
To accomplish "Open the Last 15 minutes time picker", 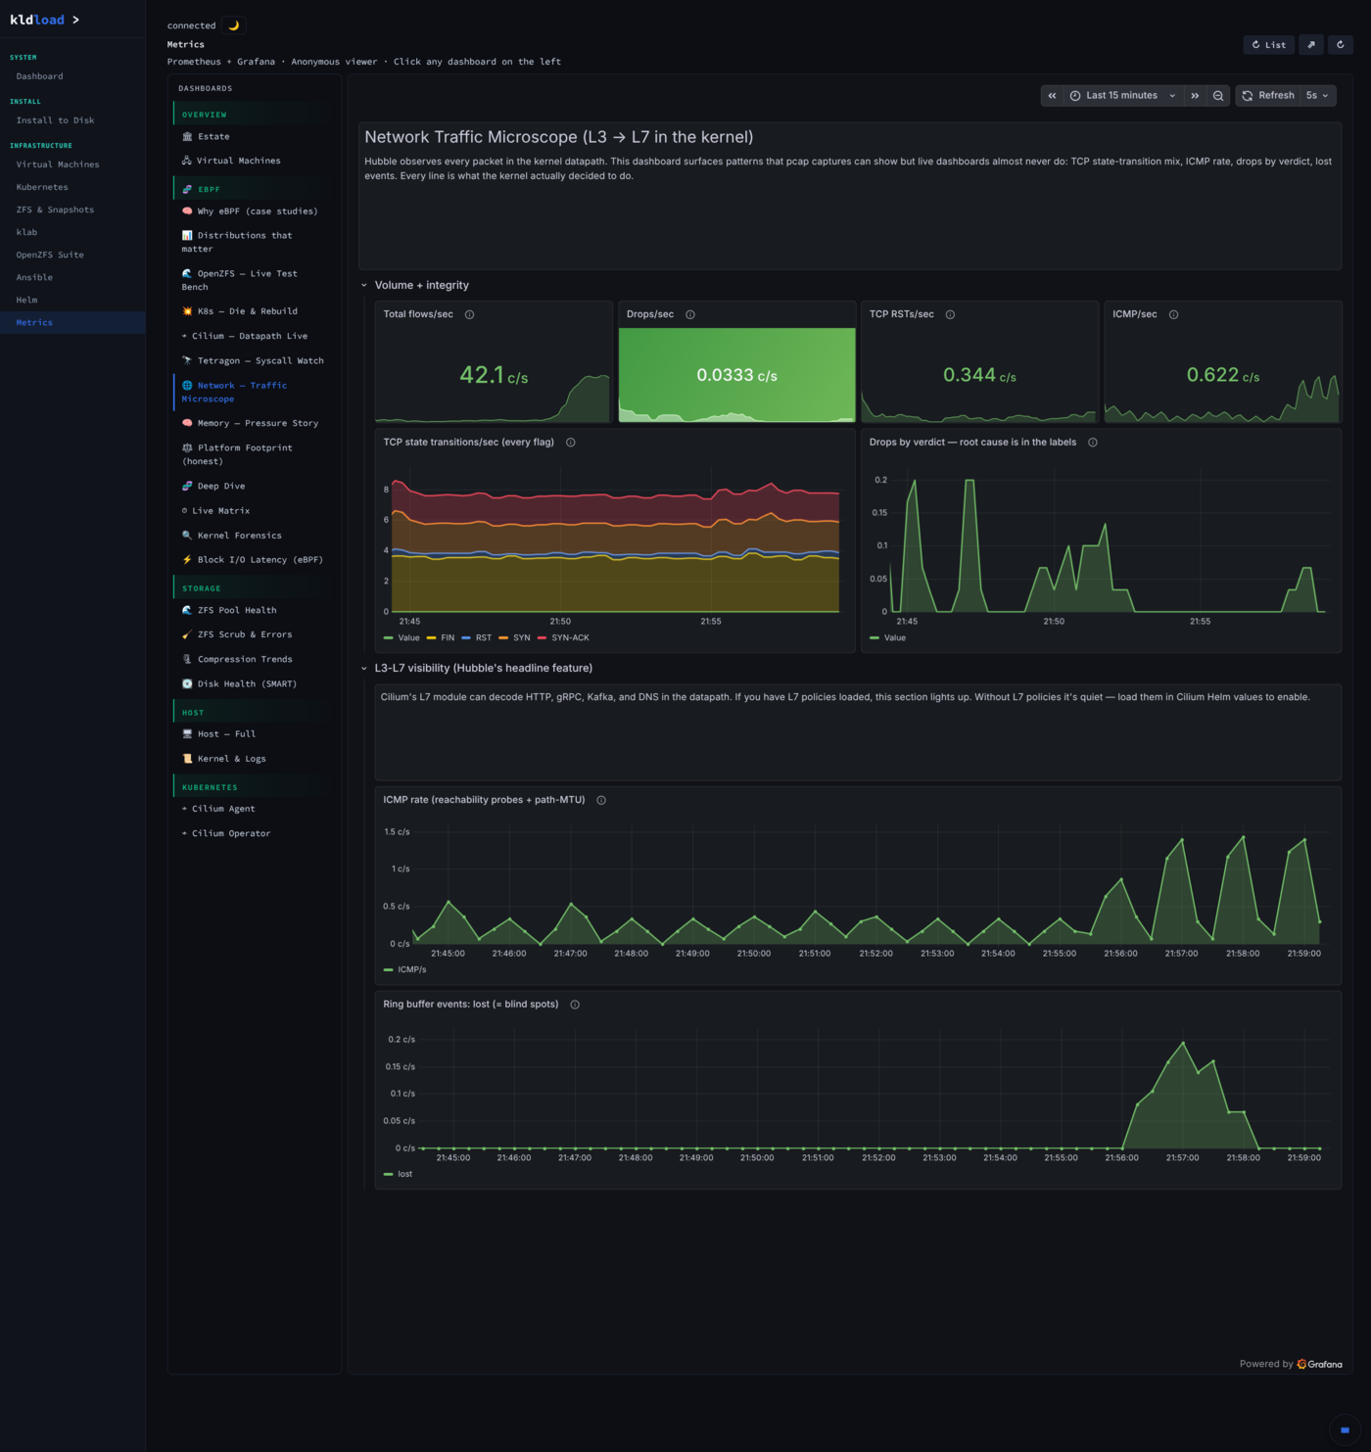I will [x=1123, y=95].
